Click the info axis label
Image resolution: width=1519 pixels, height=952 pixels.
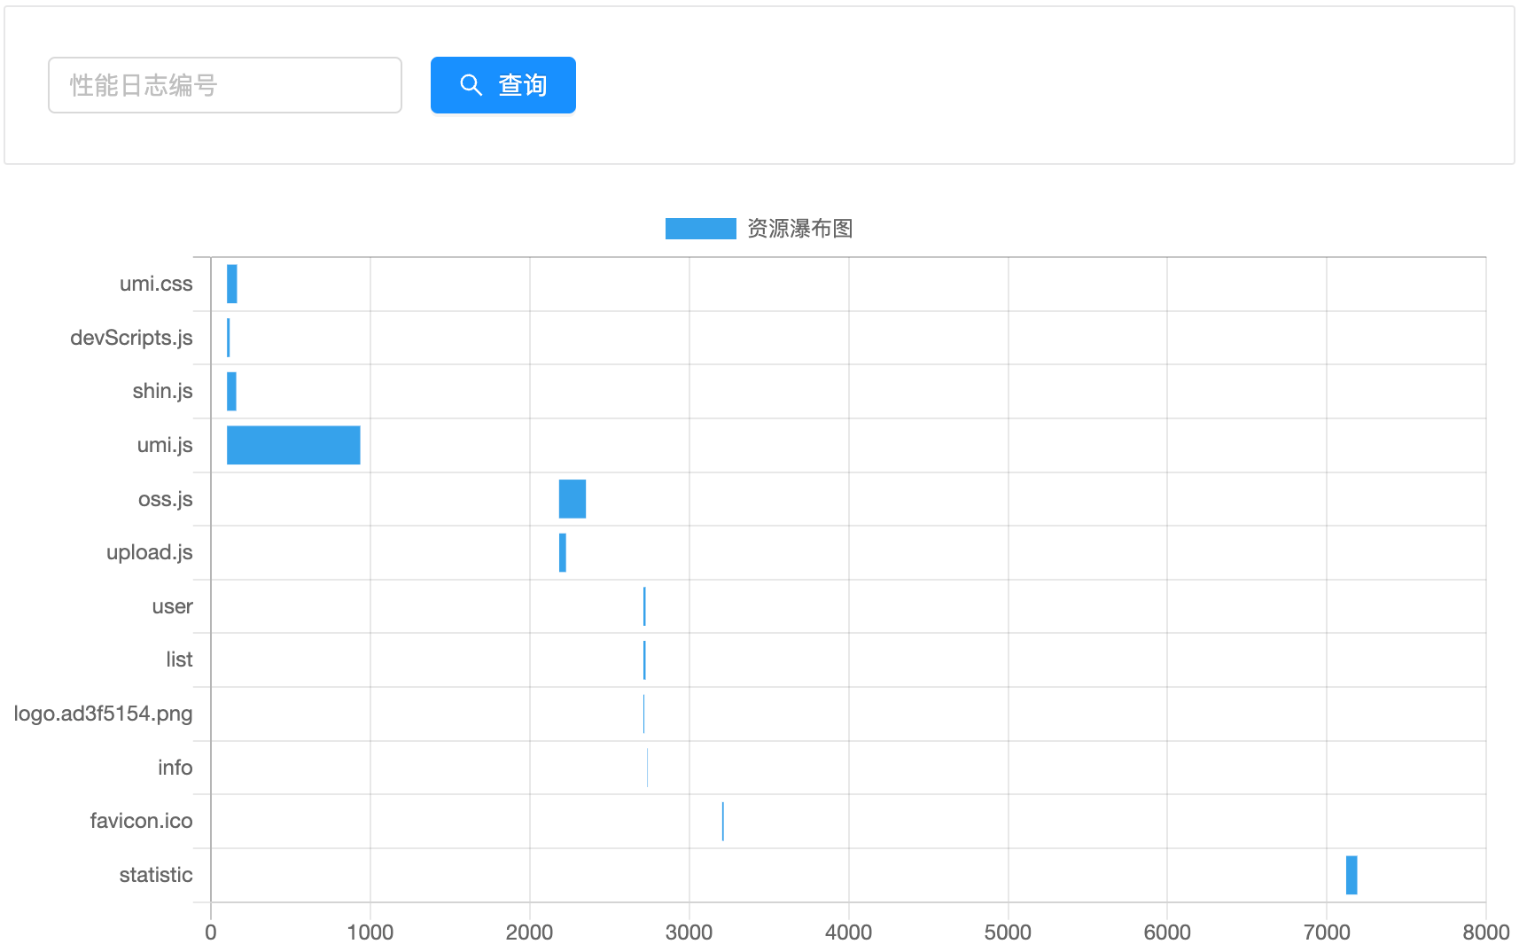(x=175, y=768)
